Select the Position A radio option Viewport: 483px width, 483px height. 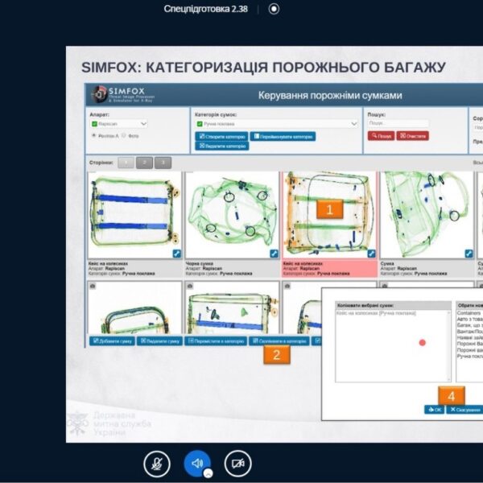click(x=94, y=135)
